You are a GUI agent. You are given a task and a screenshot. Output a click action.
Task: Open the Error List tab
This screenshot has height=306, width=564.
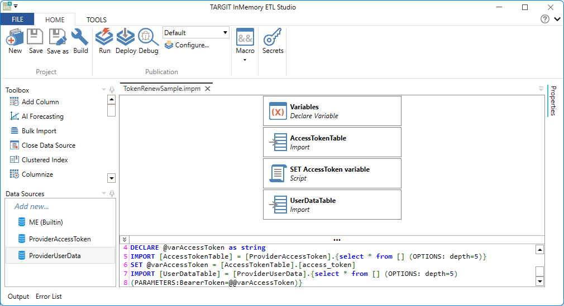tap(49, 297)
